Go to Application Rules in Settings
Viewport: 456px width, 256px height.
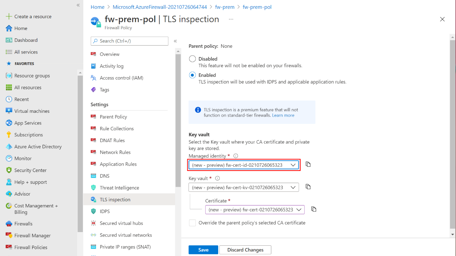tap(118, 164)
